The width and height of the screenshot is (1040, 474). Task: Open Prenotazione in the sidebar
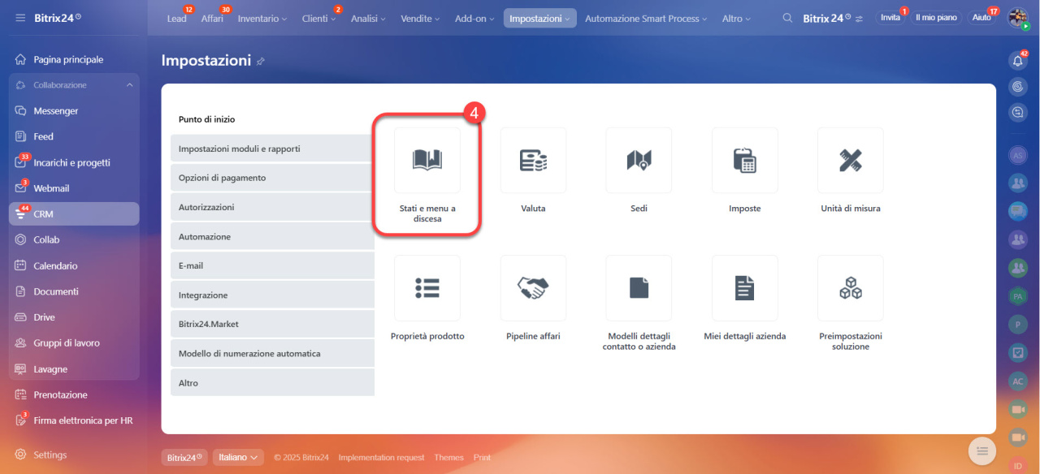74,394
